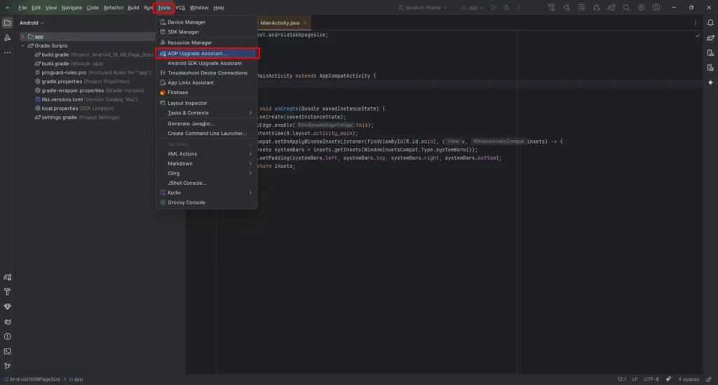
Task: Click UTF-8 encoding in status bar
Action: coord(651,379)
